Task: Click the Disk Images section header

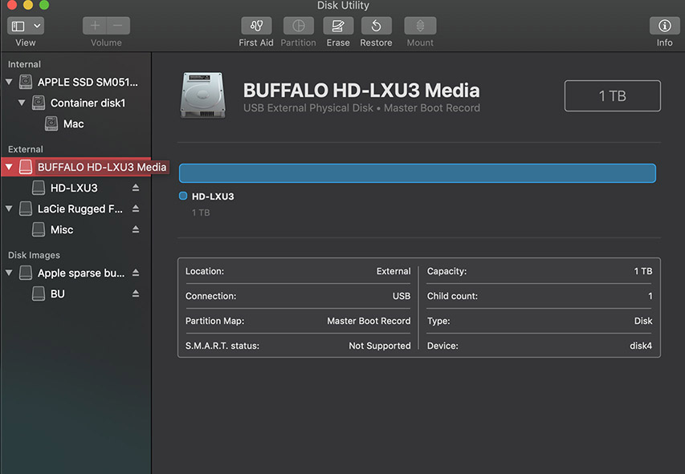Action: click(x=34, y=255)
